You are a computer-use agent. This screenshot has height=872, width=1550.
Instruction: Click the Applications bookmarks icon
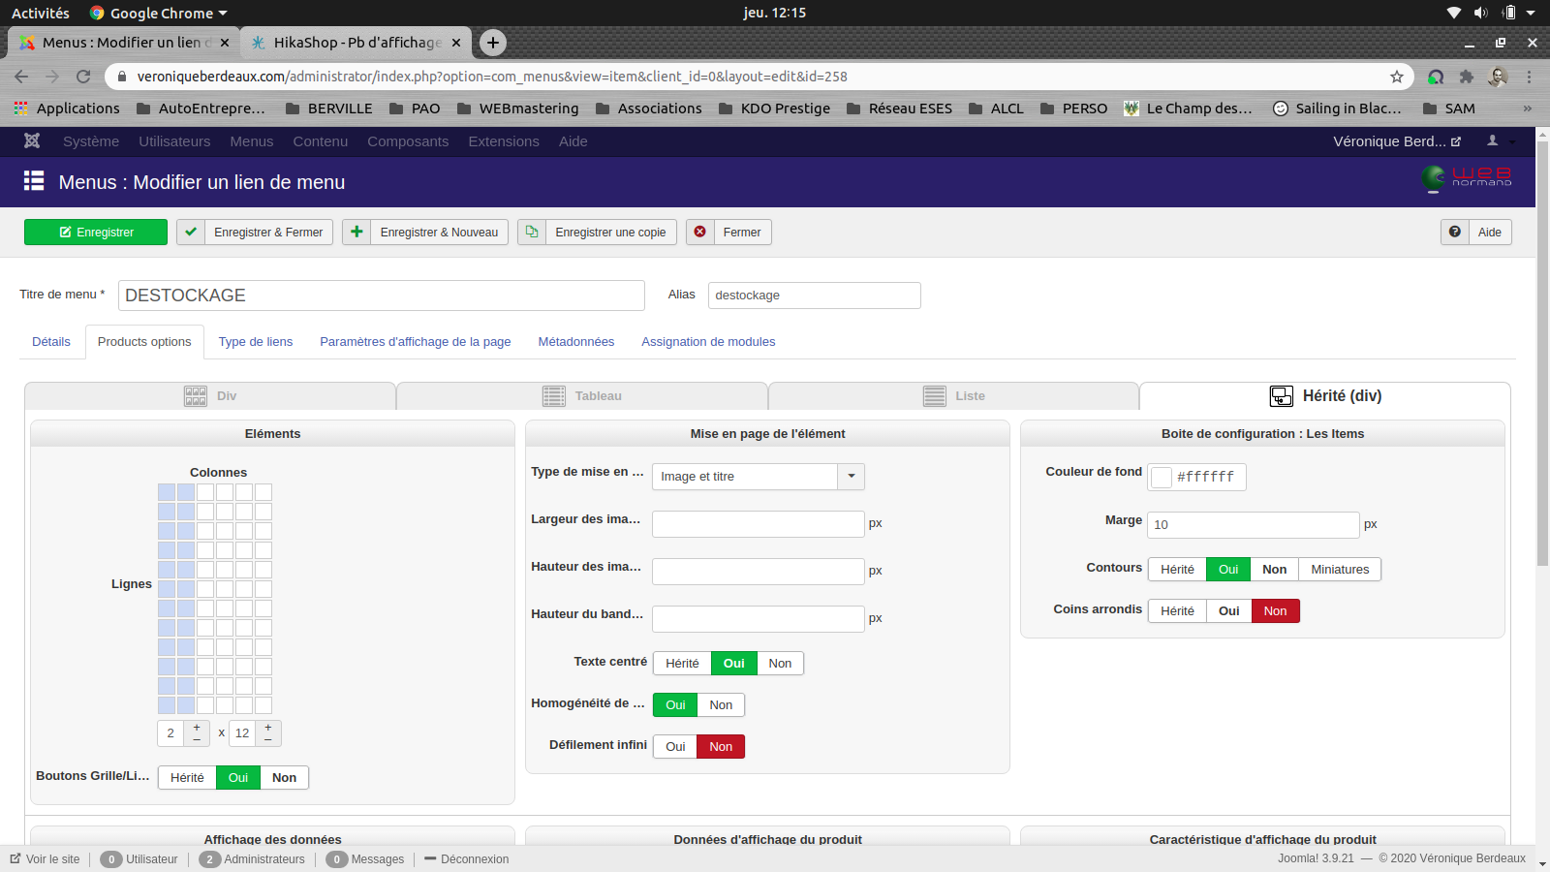pyautogui.click(x=20, y=109)
